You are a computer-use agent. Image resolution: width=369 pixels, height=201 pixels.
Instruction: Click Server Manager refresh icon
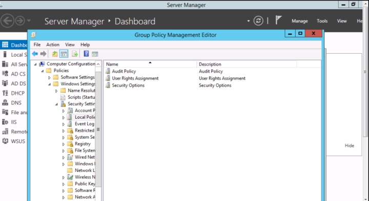click(258, 21)
